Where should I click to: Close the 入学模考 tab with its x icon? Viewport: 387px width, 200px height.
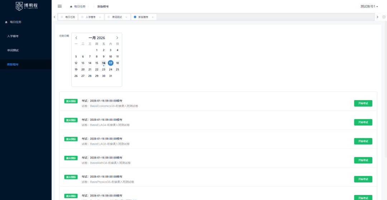[100, 17]
